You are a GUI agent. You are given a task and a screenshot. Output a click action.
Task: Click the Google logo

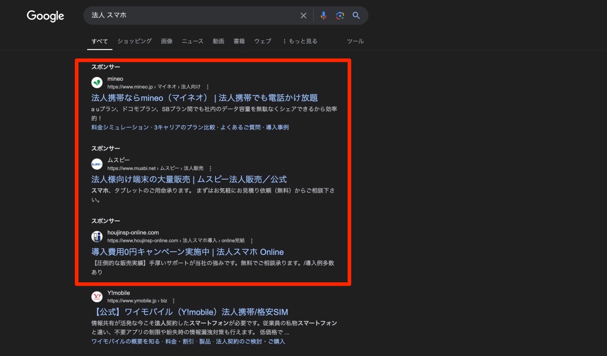click(x=45, y=16)
